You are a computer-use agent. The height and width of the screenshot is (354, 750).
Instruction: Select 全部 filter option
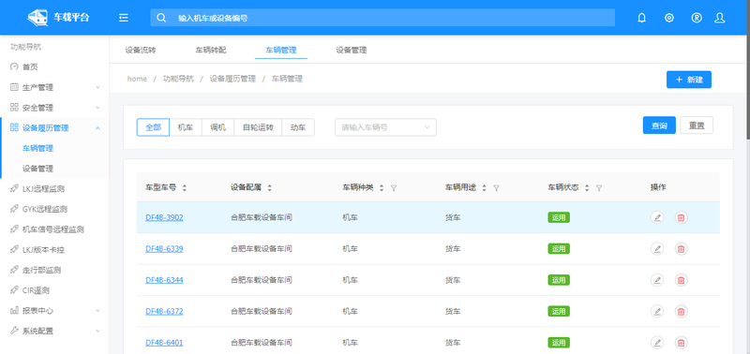coord(153,127)
